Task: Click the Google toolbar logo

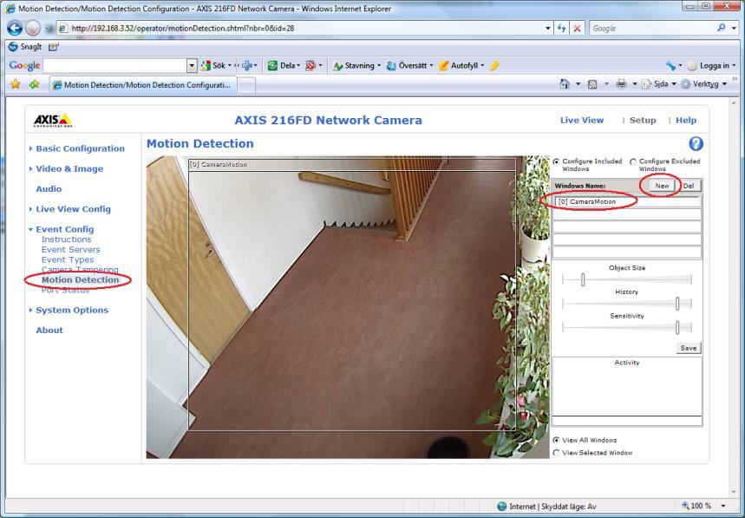Action: coord(24,66)
